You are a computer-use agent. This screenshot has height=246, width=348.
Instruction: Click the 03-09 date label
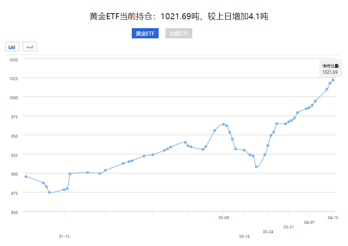[223, 217]
